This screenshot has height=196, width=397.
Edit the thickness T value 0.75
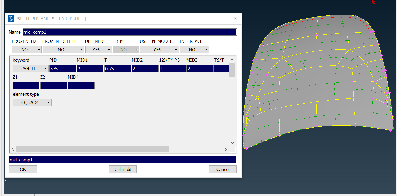point(117,68)
